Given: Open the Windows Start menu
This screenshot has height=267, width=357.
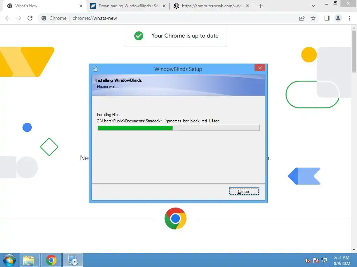Looking at the screenshot, I should click(9, 260).
